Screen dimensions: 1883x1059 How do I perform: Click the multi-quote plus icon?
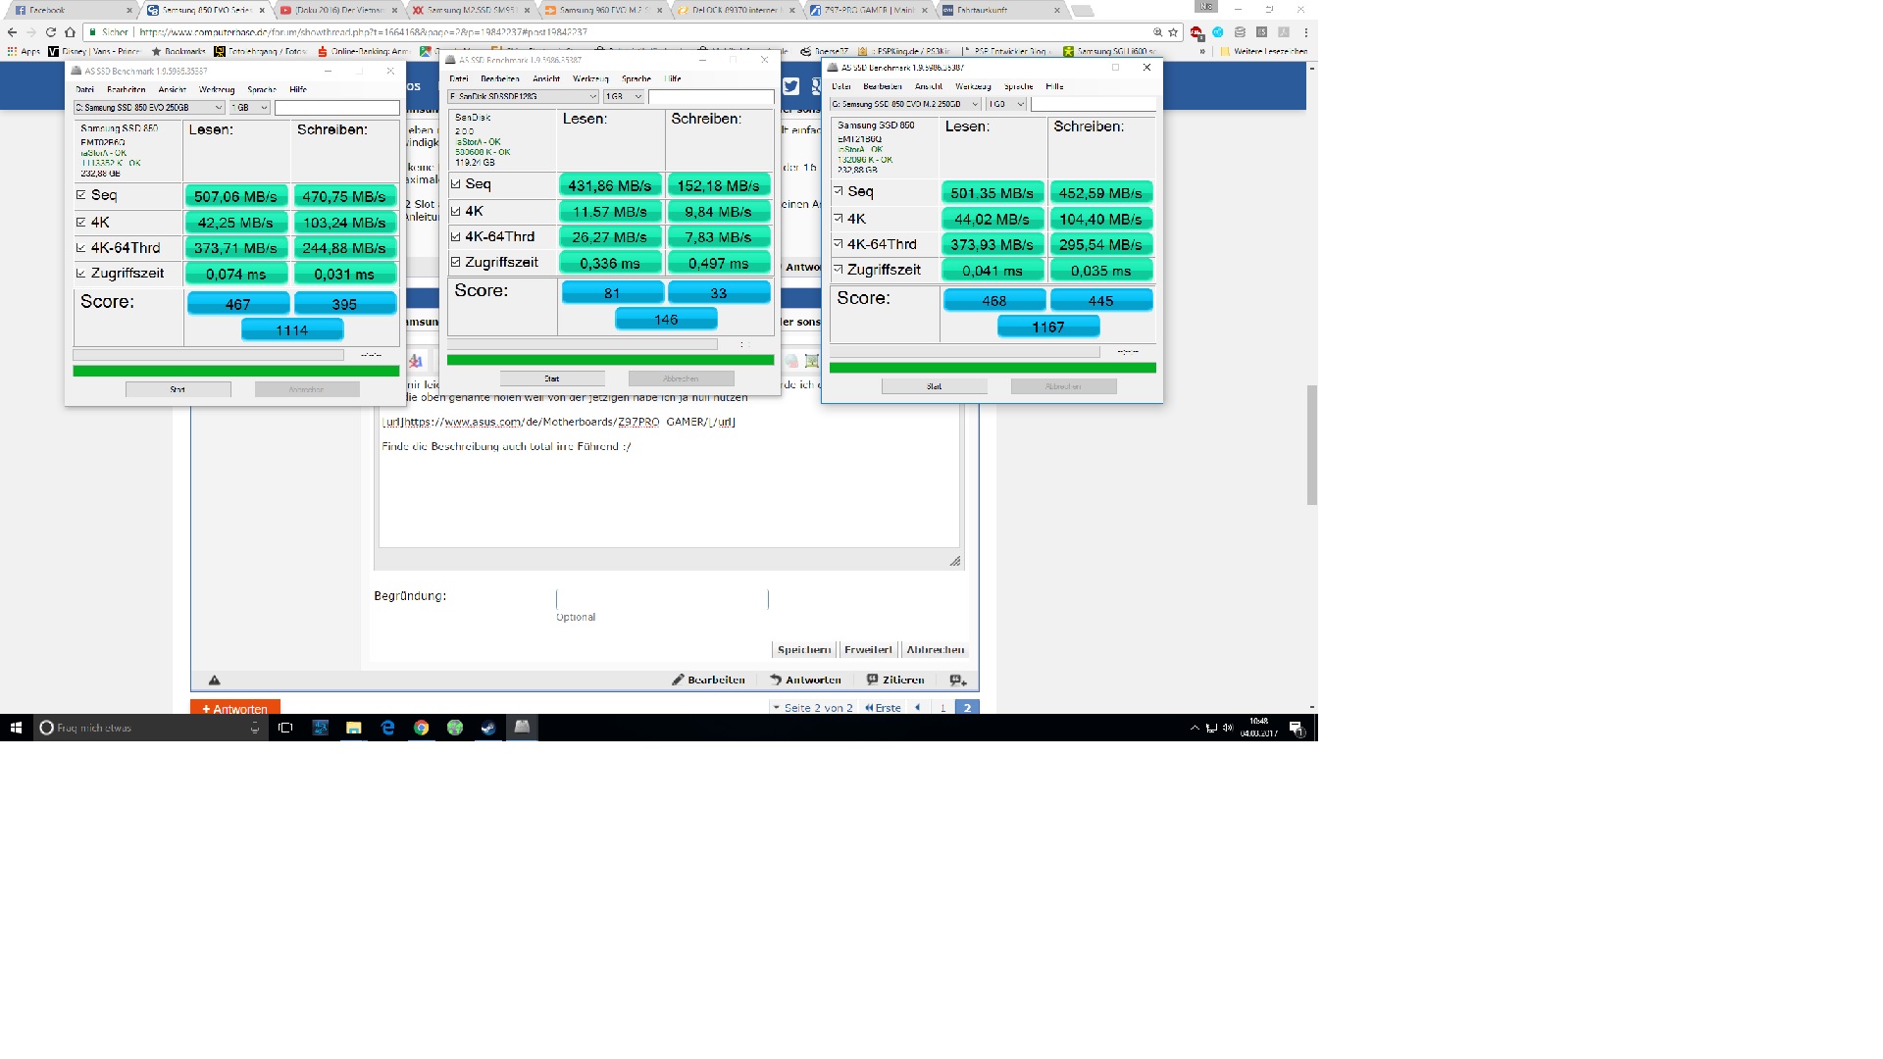(958, 681)
